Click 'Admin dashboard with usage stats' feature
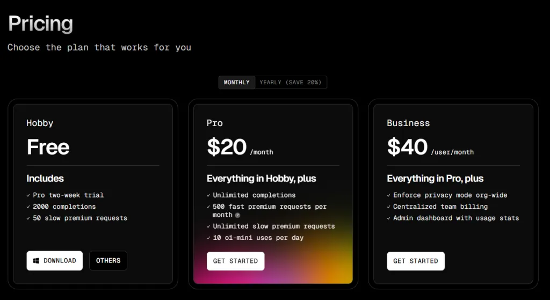Screen dimensions: 550x300 [x=456, y=218]
